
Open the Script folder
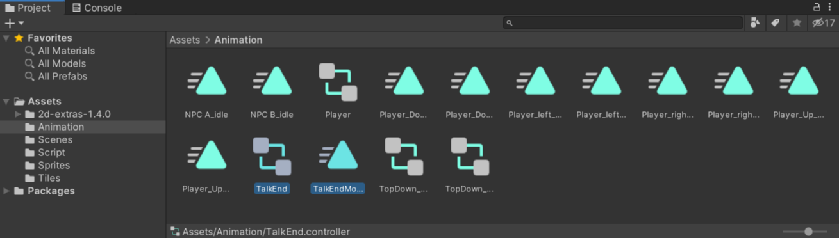83,153
